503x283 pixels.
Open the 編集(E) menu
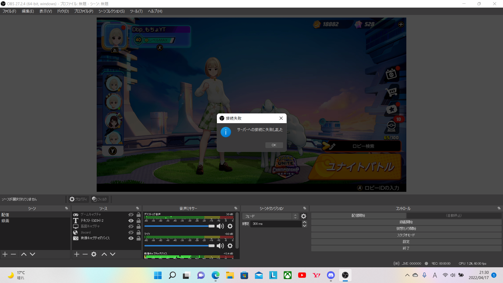click(28, 11)
